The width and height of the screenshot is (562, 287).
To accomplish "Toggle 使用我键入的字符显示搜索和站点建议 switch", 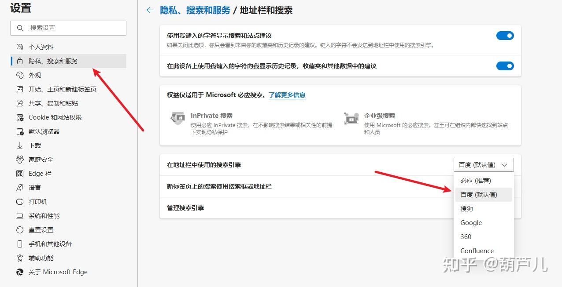I will (x=505, y=36).
